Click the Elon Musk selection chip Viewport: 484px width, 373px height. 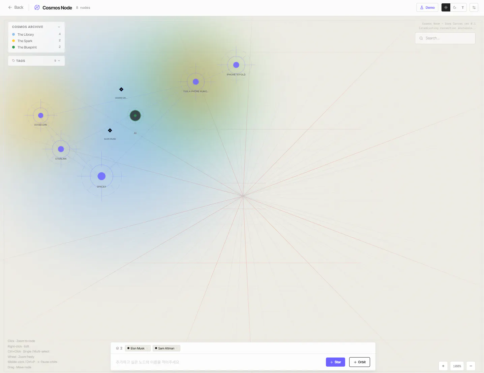point(138,348)
